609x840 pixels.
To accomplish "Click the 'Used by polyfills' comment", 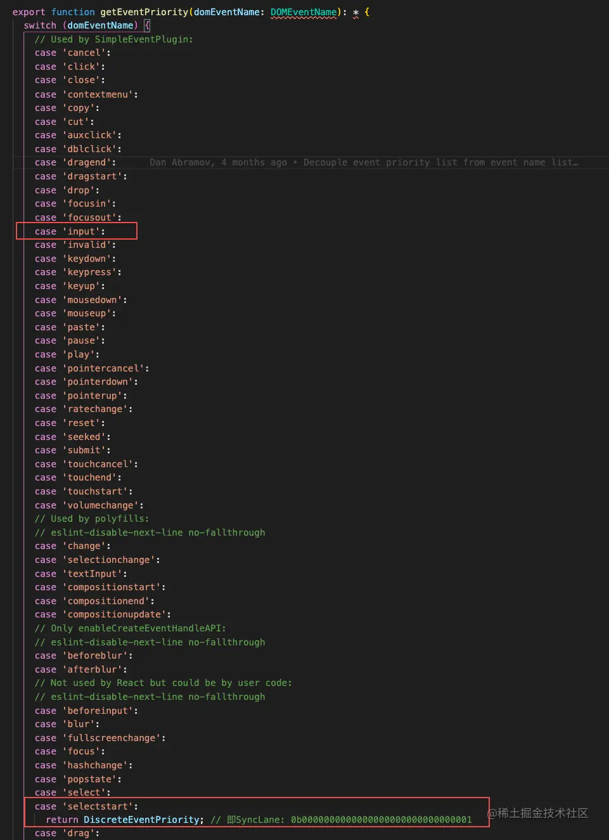I will point(92,519).
